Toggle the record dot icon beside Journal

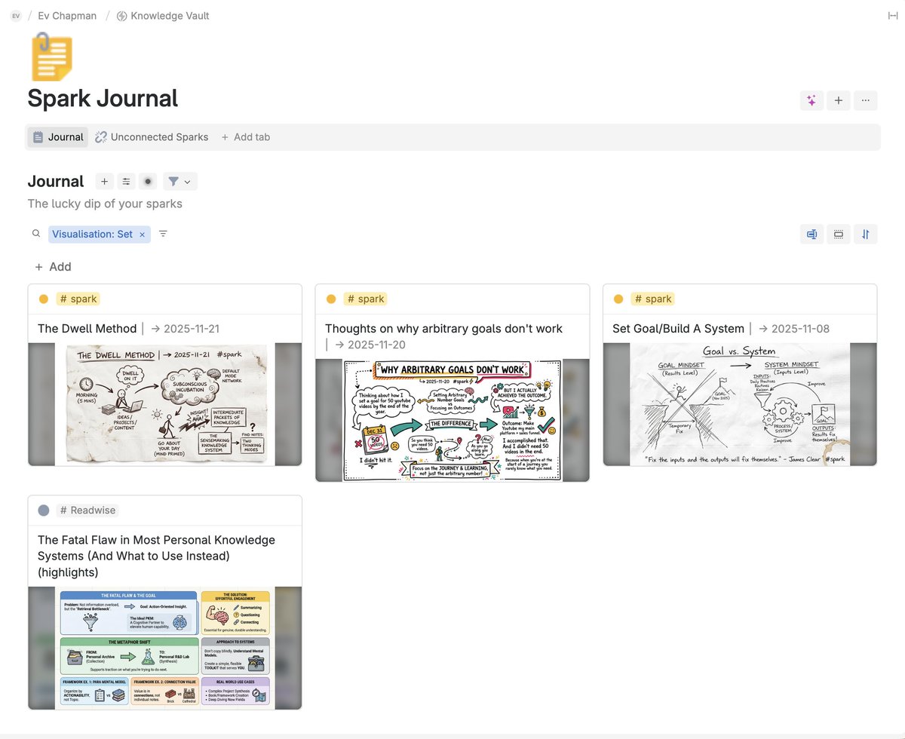(x=148, y=181)
